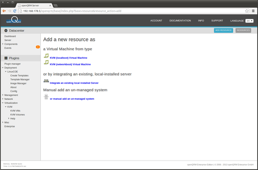Click the browser back arrow
The image size is (258, 170).
(x=4, y=11)
